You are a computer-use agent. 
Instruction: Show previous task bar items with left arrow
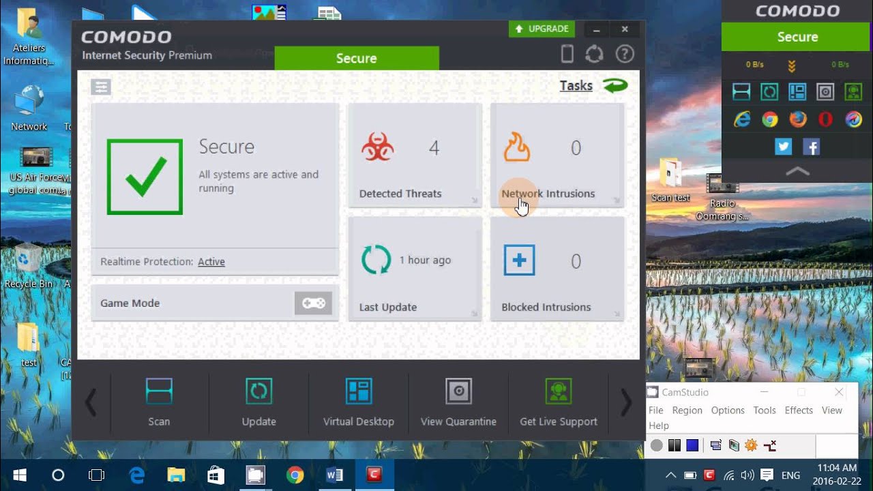click(x=91, y=403)
